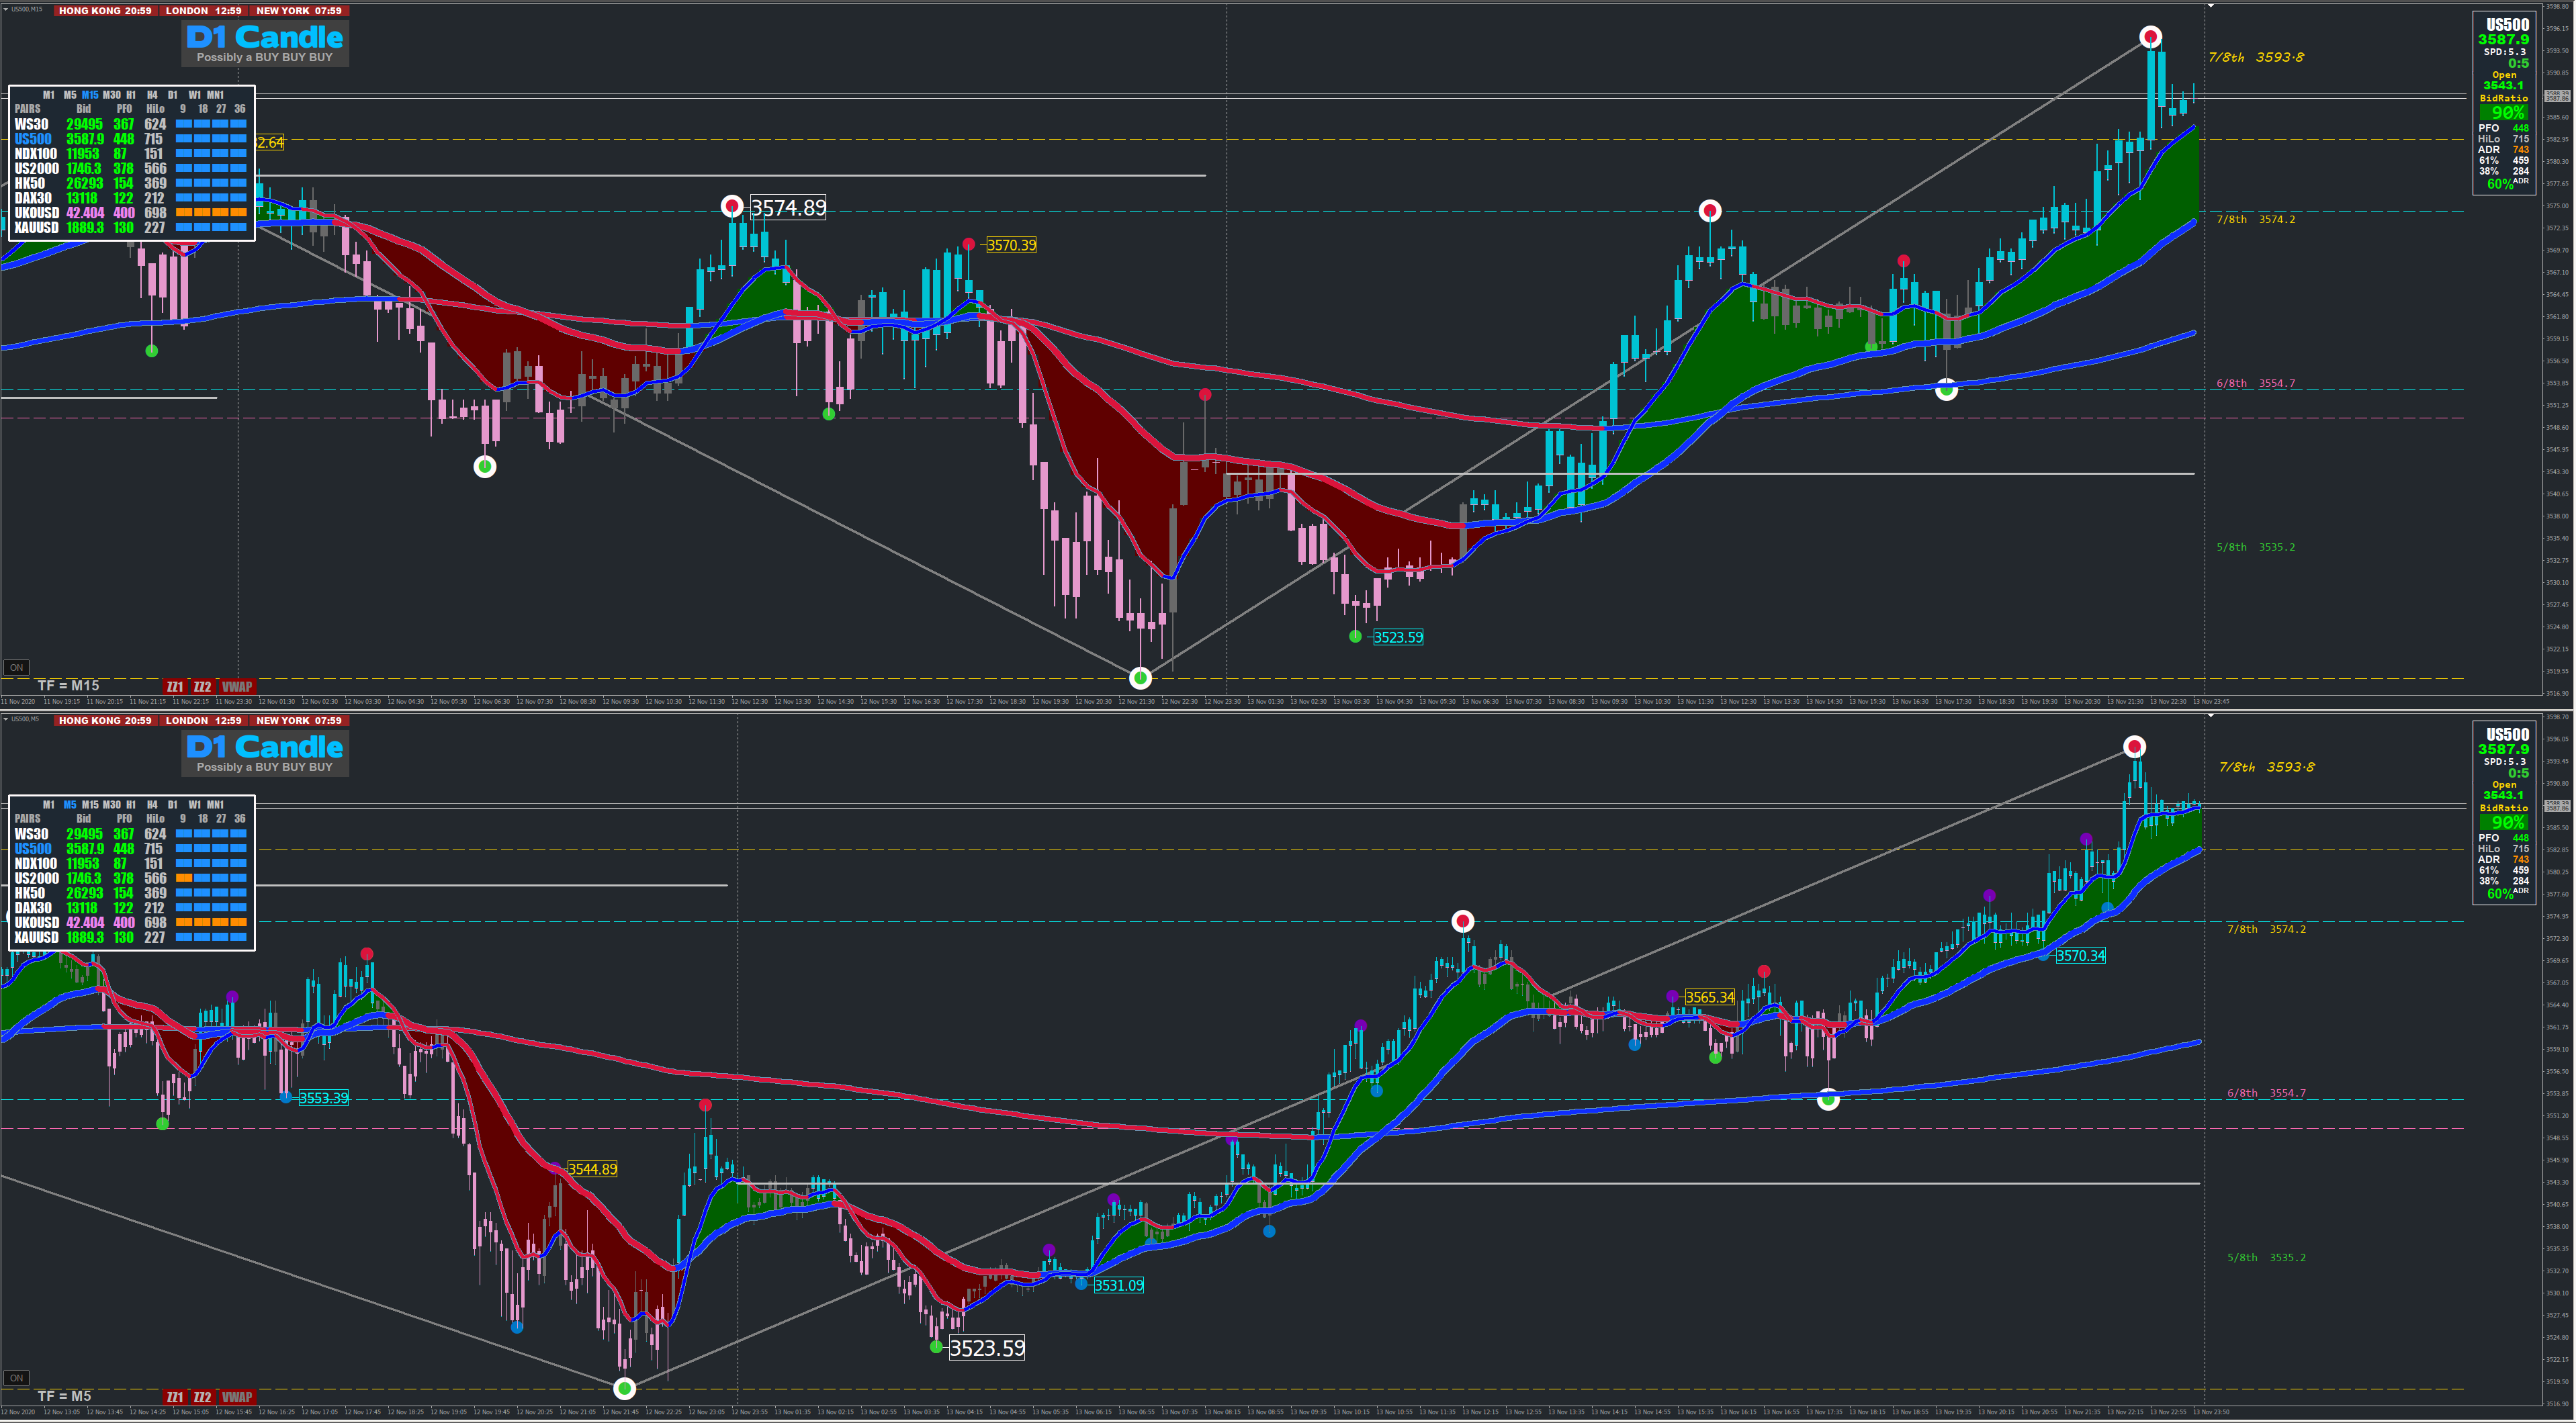Click green swing-low marker beside 3523.59 in top chart
The width and height of the screenshot is (2576, 1423).
point(1355,636)
